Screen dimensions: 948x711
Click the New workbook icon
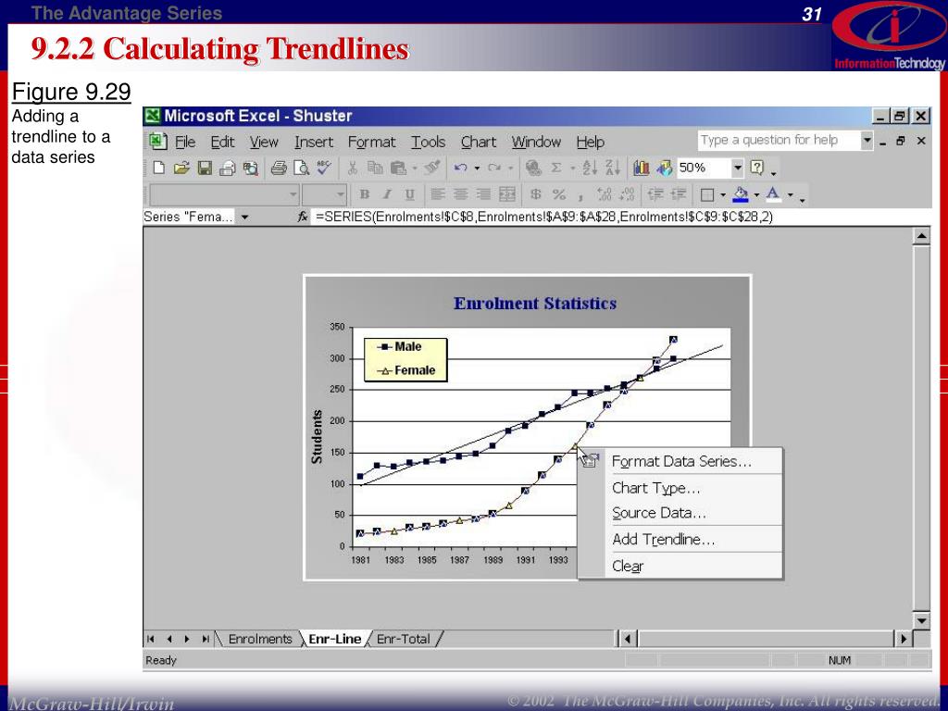tap(158, 168)
